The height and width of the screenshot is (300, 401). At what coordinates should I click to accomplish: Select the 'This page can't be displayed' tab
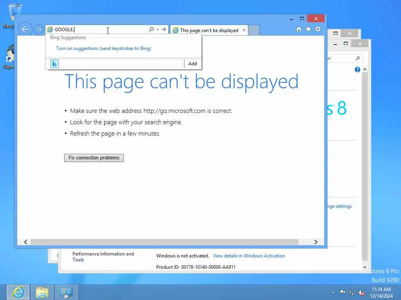coord(209,30)
